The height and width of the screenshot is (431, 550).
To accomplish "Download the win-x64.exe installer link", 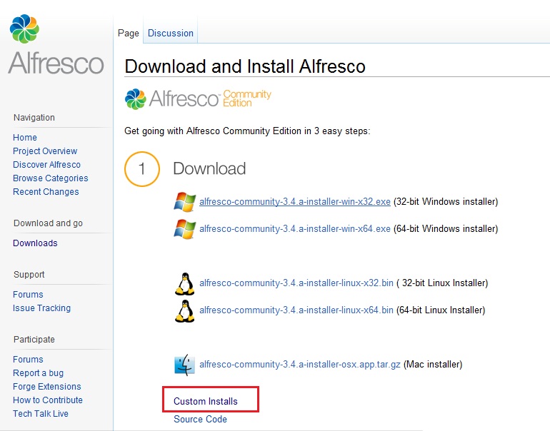I will click(x=294, y=229).
